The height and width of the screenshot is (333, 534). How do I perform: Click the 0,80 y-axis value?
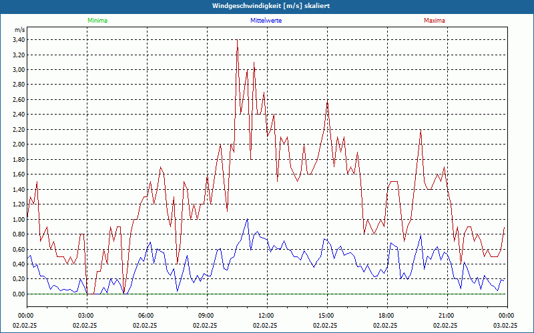19,234
